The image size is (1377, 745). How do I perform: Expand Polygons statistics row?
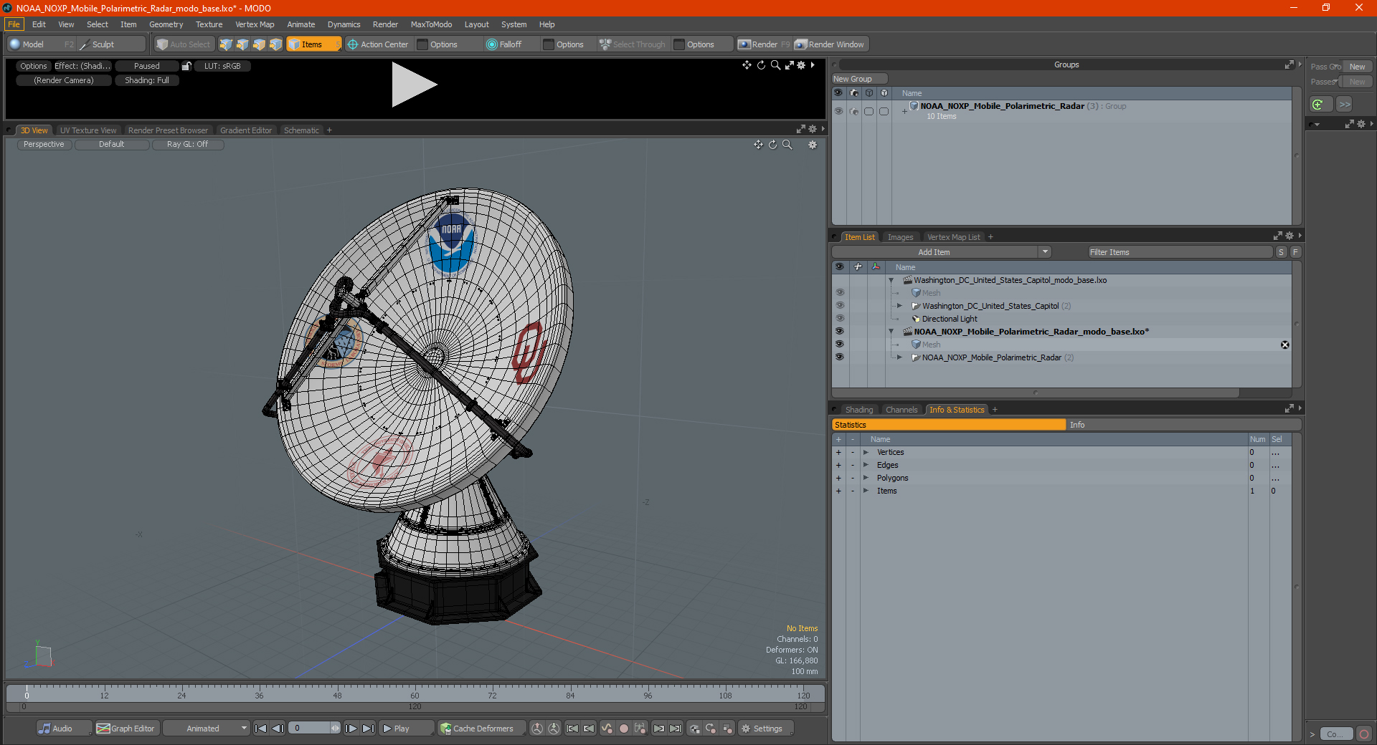coord(866,478)
